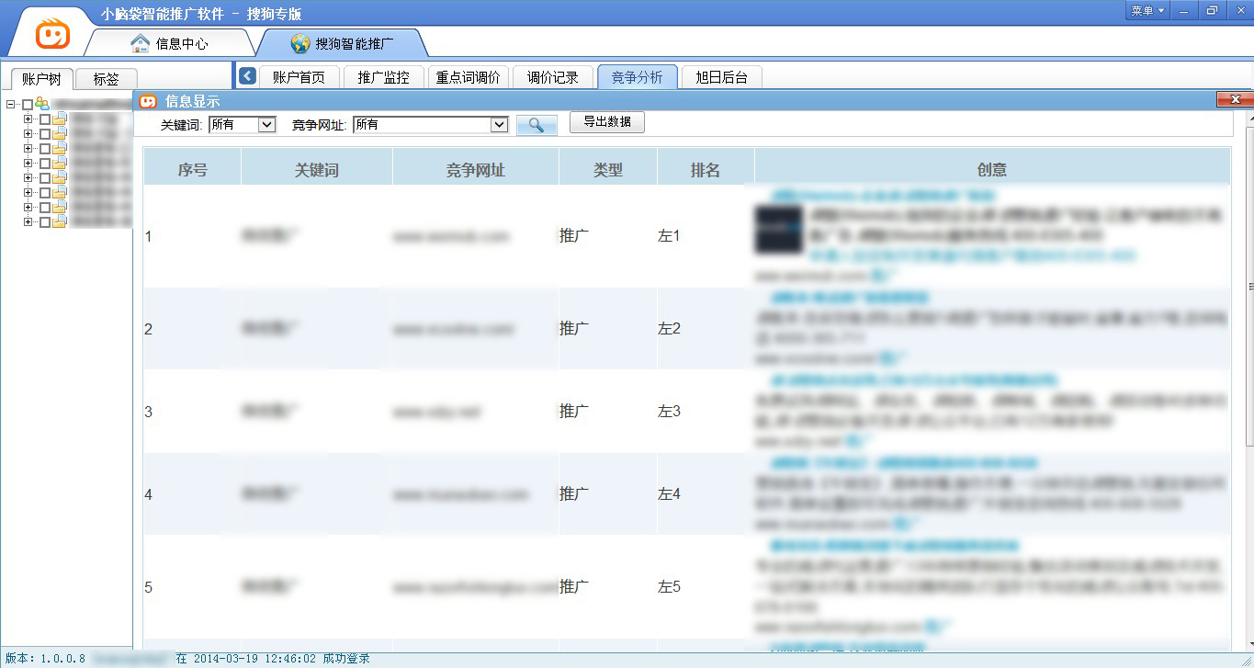Tick the first child folder checkbox
The width and height of the screenshot is (1254, 668).
tap(44, 119)
